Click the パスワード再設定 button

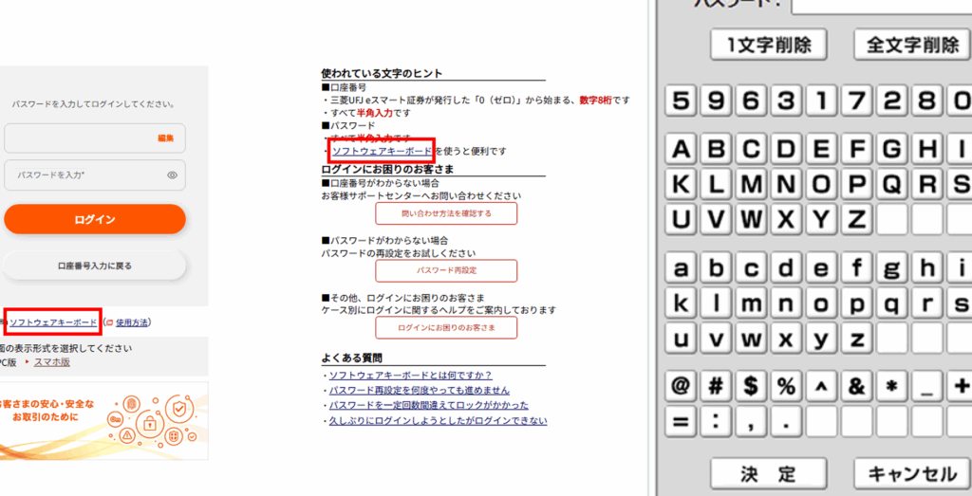[446, 270]
